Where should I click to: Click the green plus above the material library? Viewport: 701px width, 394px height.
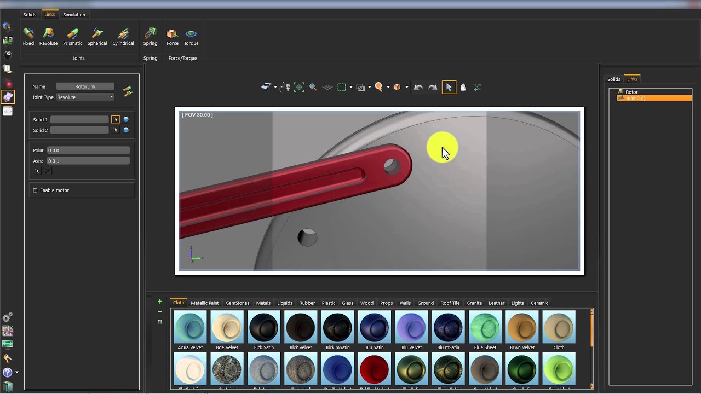coord(160,302)
